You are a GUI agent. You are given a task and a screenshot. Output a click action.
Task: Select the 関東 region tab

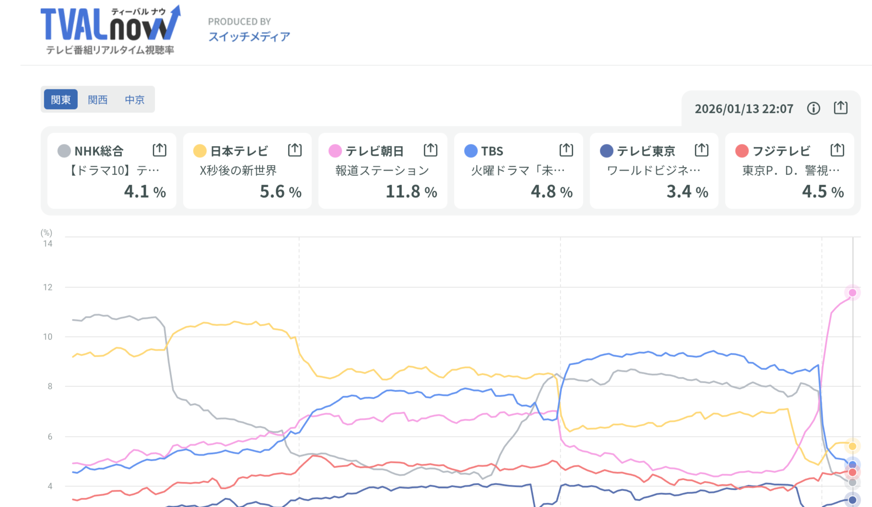pyautogui.click(x=61, y=99)
